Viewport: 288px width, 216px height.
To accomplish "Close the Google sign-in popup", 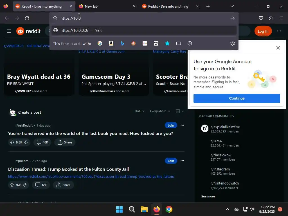I will coord(278,48).
